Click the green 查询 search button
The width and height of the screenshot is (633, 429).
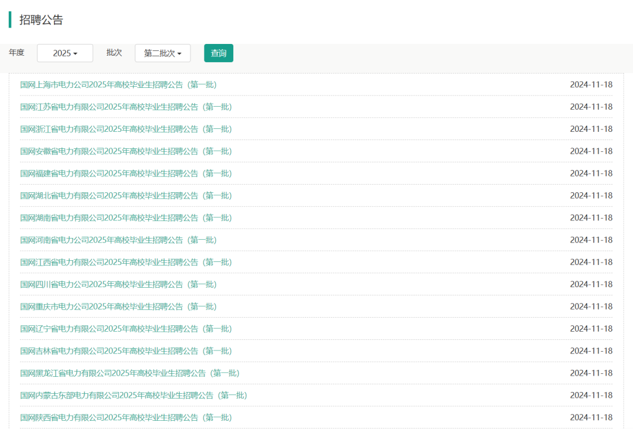[x=218, y=53]
